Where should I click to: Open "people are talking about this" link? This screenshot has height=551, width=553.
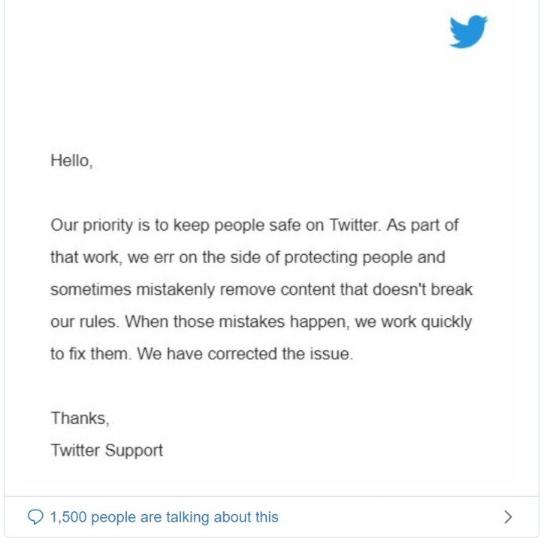(184, 517)
